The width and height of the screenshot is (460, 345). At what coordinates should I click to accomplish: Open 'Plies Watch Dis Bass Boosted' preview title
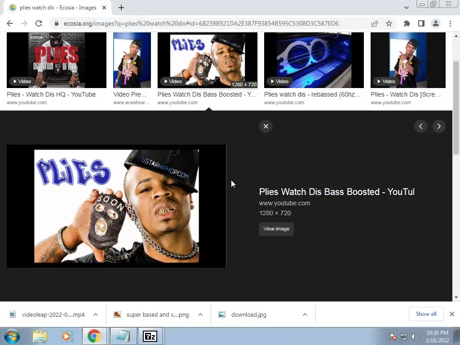click(337, 192)
